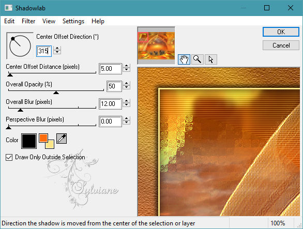Click the direction dial circle
This screenshot has width=303, height=229.
coord(20,46)
